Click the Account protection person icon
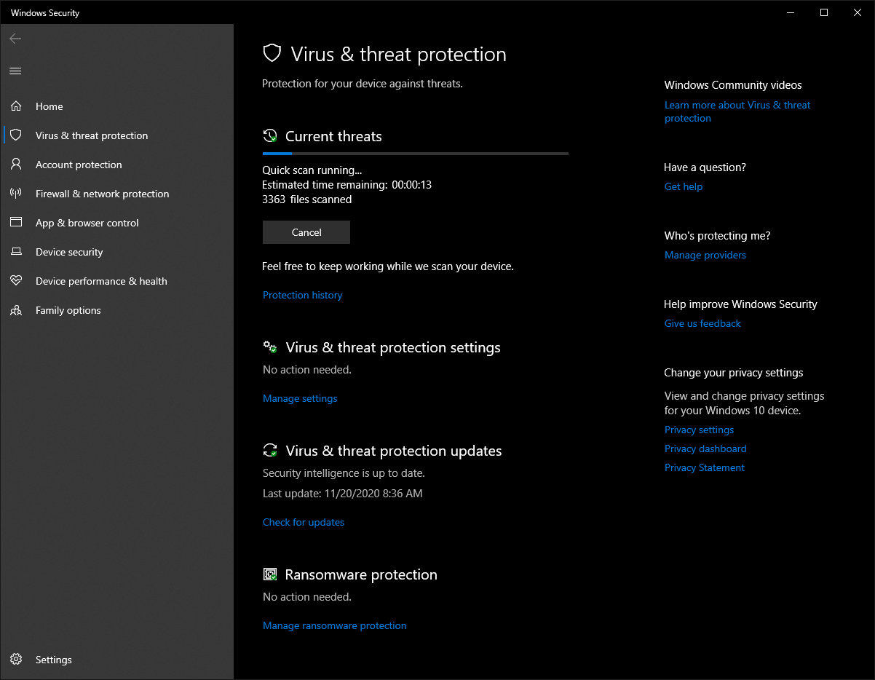 16,165
